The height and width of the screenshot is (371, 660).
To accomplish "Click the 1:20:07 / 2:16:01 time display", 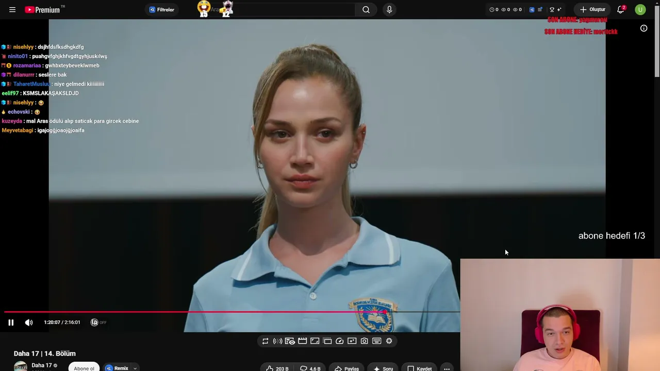I will point(62,323).
